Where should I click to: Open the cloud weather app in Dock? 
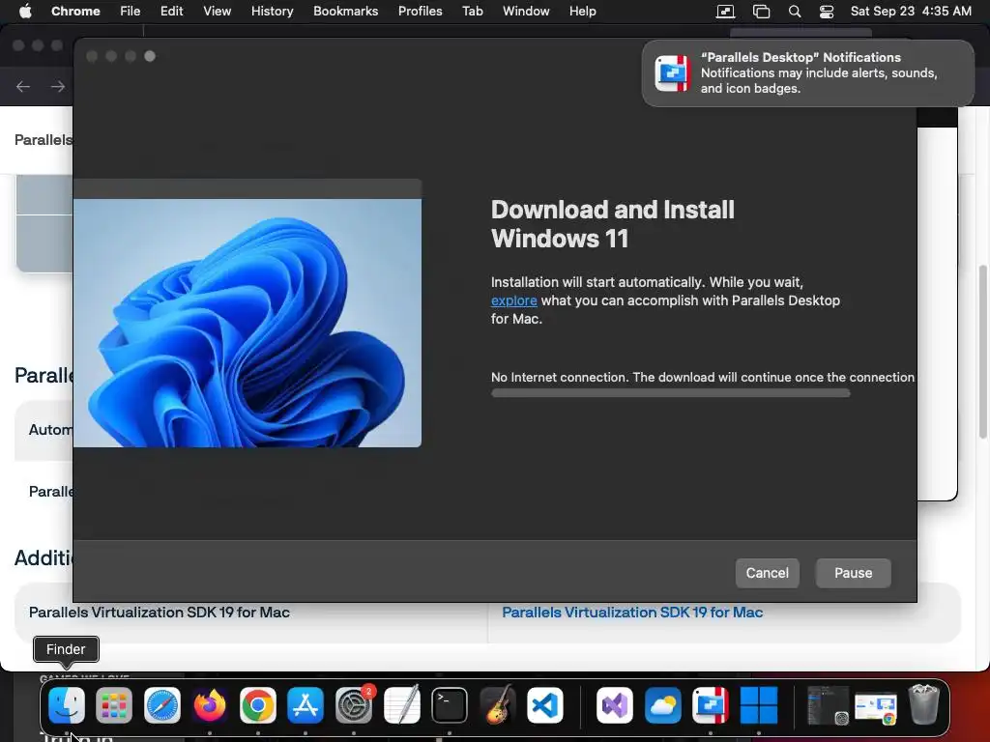click(663, 704)
